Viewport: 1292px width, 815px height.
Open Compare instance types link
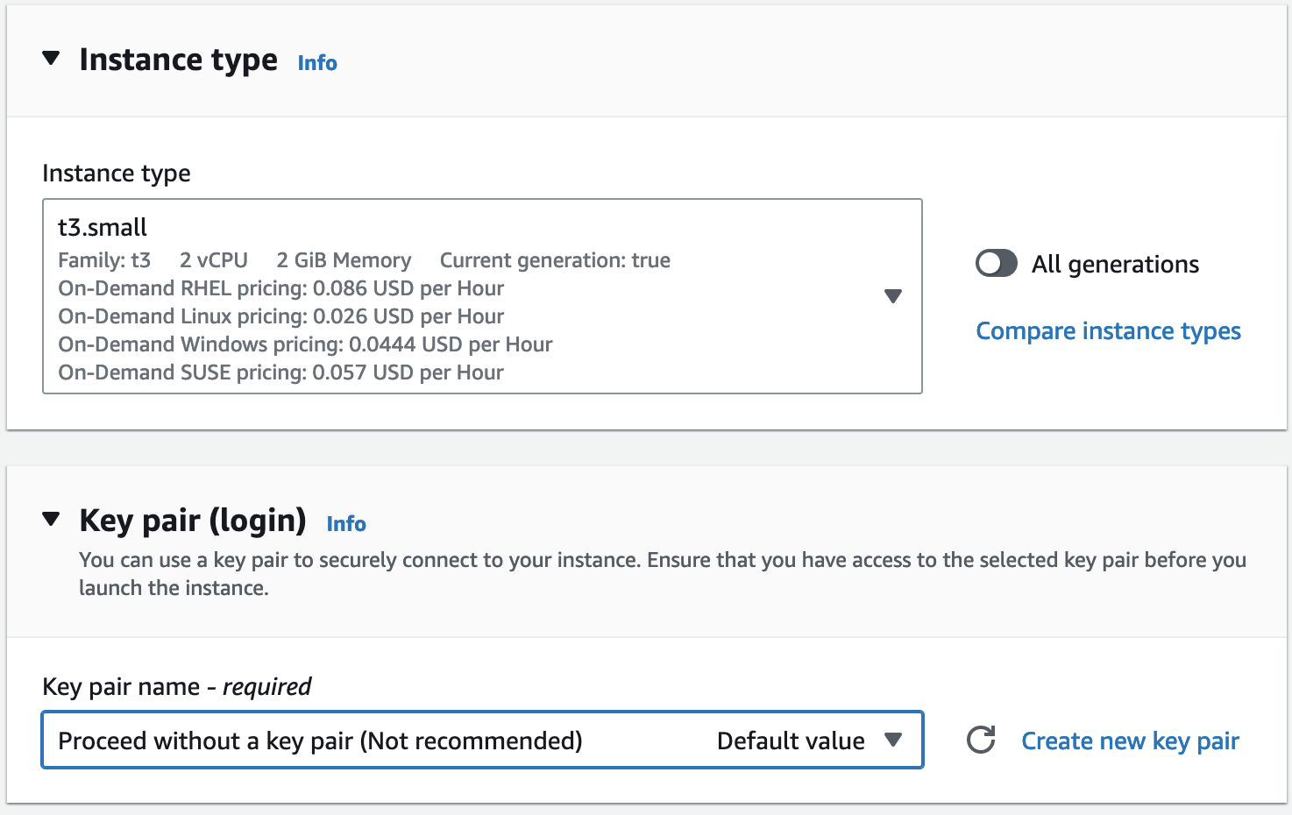tap(1108, 331)
